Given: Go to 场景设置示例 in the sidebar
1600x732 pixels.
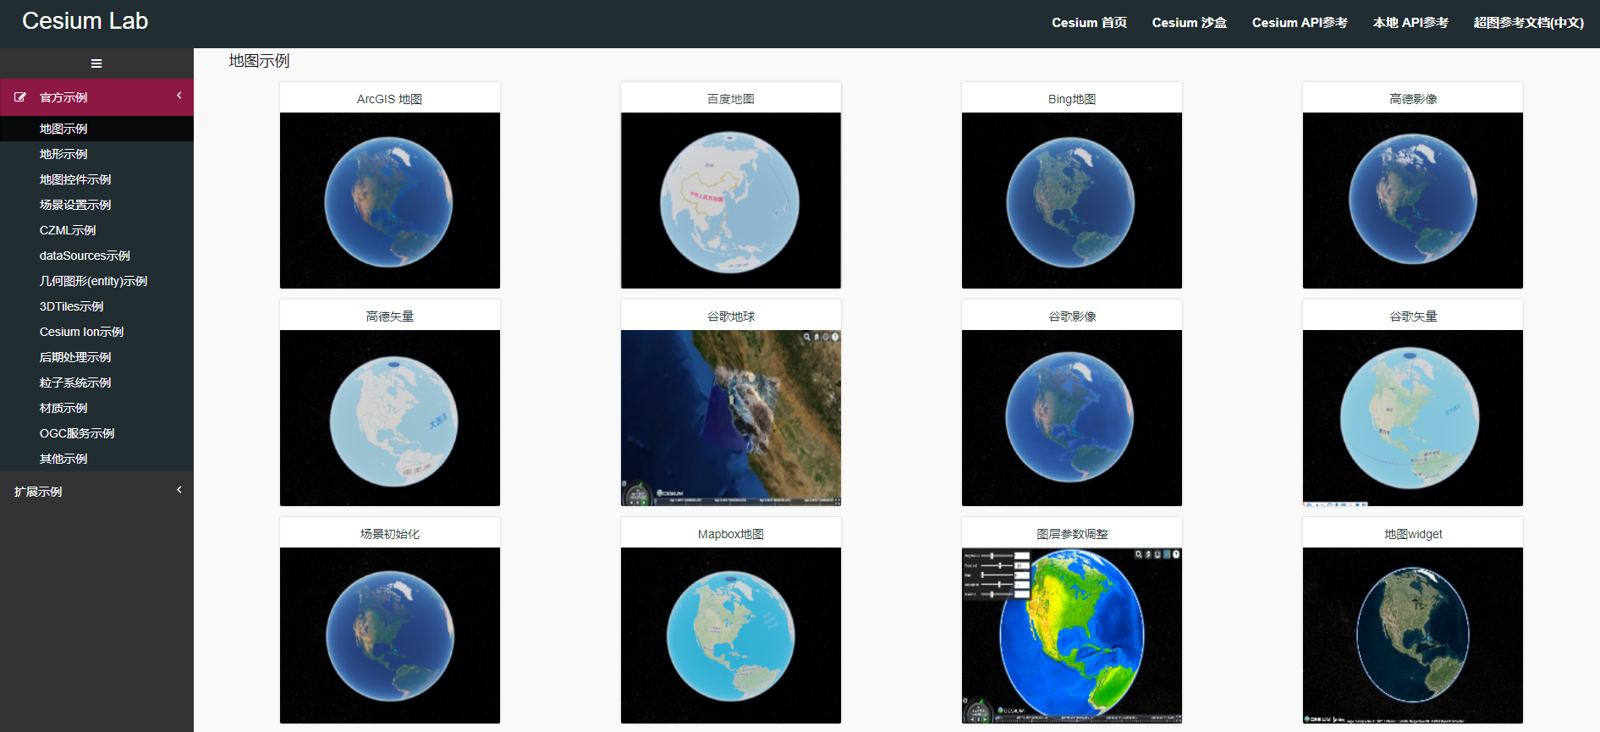Looking at the screenshot, I should (75, 205).
